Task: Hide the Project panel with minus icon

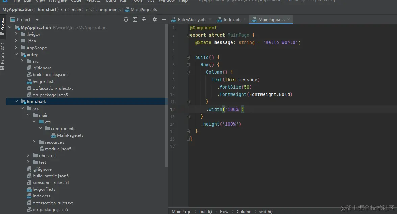Action: [x=164, y=20]
